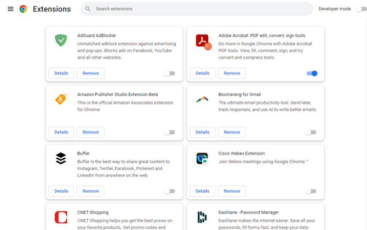Turn on the Buffer extension
The height and width of the screenshot is (230, 367).
(170, 192)
